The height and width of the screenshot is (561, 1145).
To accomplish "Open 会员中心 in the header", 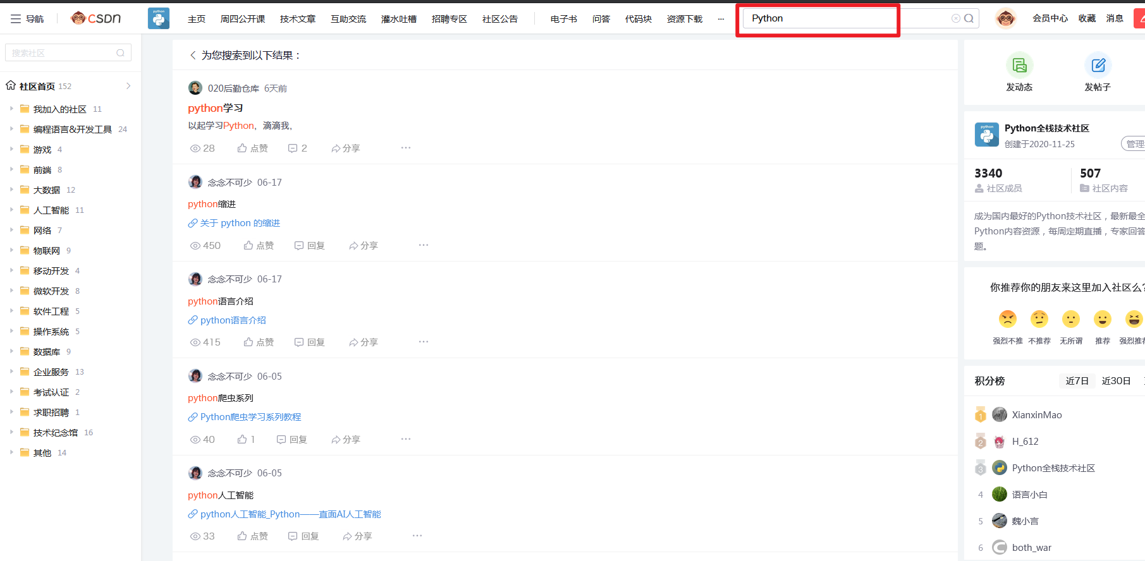I will click(1050, 18).
